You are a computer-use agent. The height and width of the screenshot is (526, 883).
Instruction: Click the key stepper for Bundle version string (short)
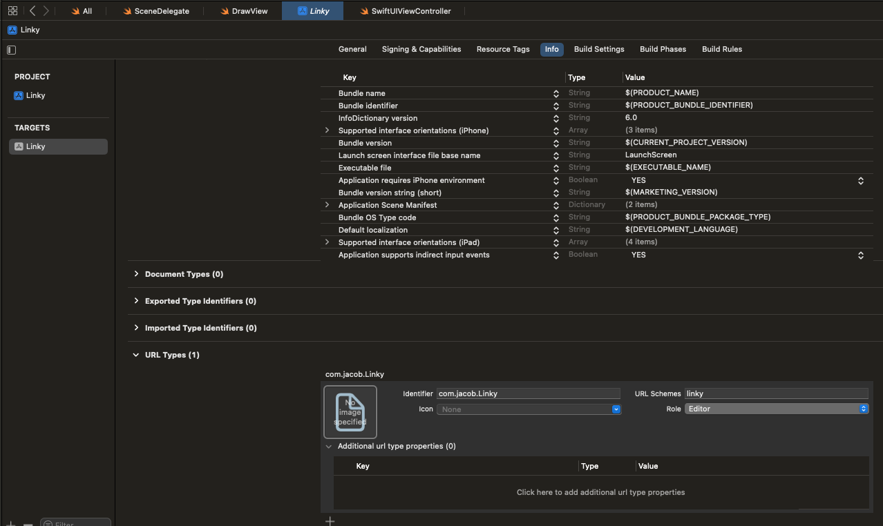tap(556, 193)
